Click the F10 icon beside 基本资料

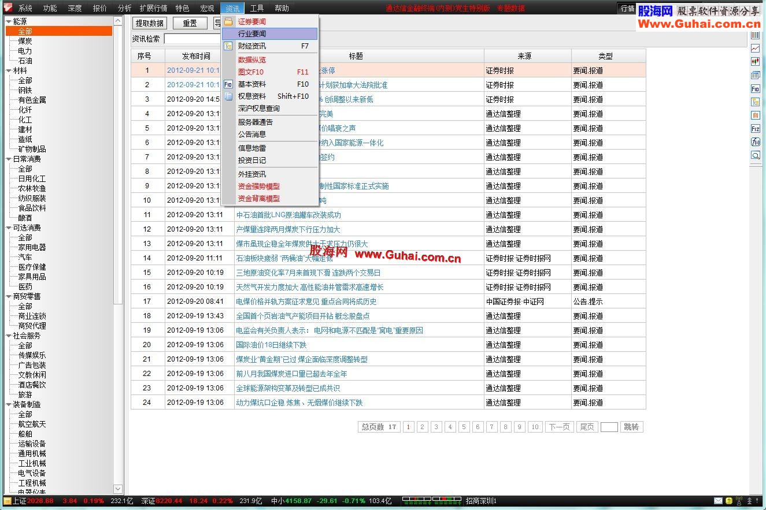click(228, 84)
